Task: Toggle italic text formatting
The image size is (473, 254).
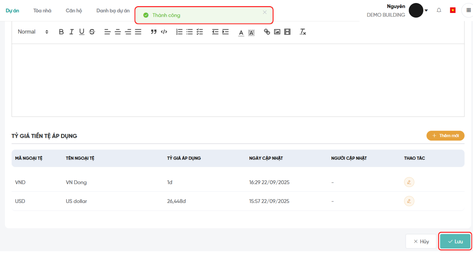Action: (72, 32)
